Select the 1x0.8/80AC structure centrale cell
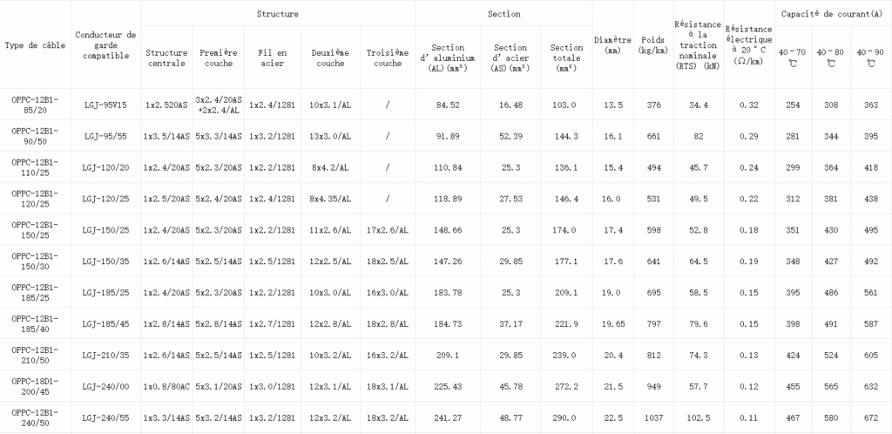Screen dimensions: 892x434 tap(166, 386)
